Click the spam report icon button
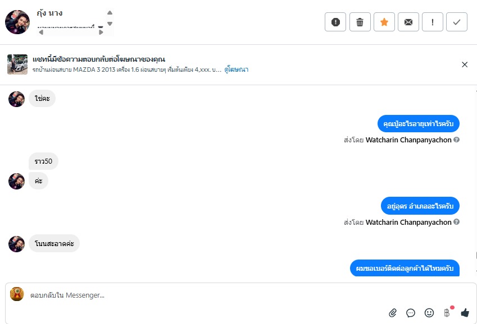Viewport: 477px width, 324px height. (335, 22)
